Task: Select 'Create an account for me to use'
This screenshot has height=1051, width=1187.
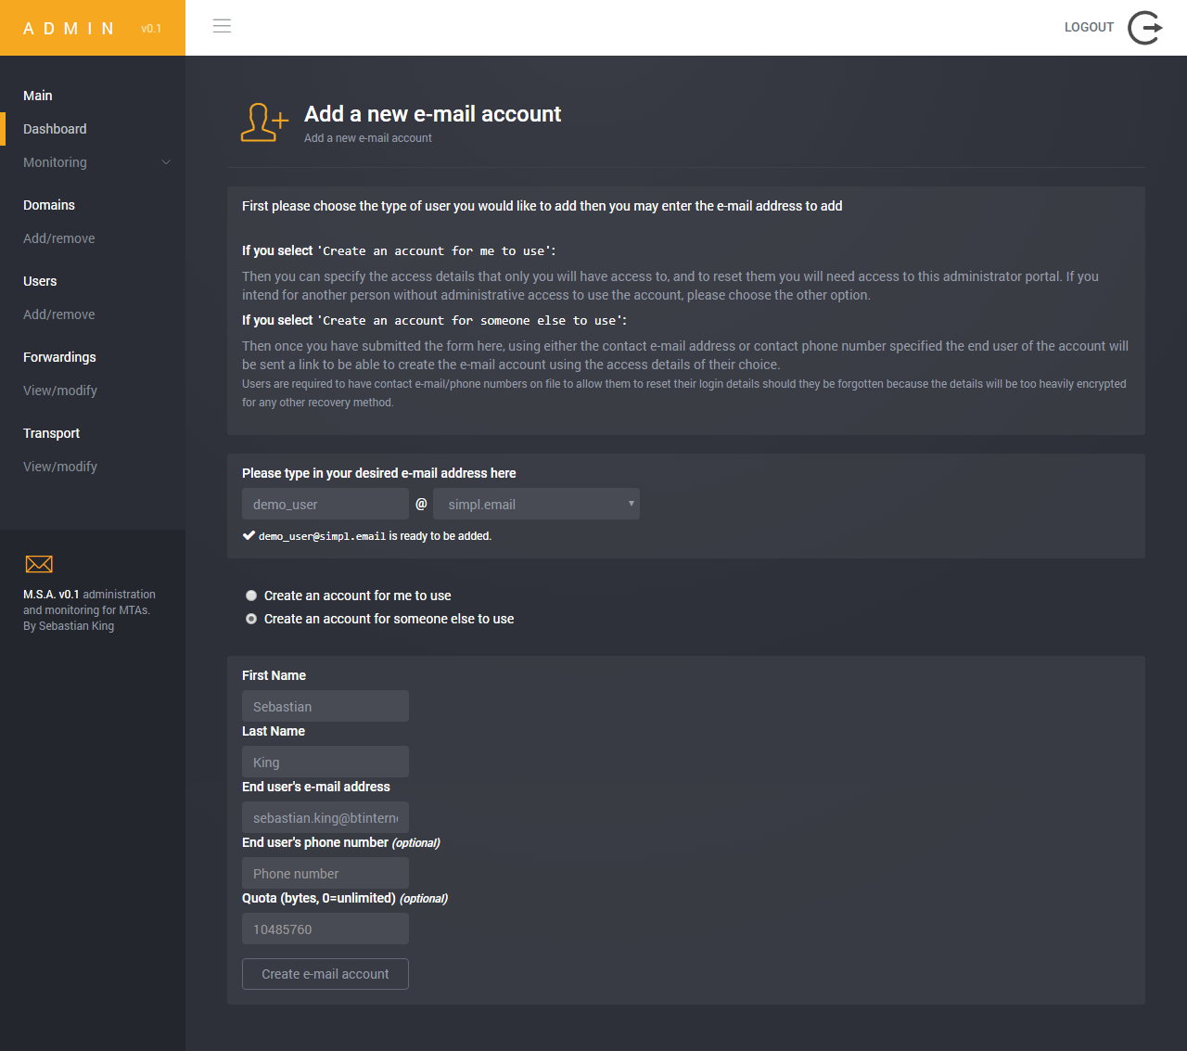Action: (x=251, y=596)
